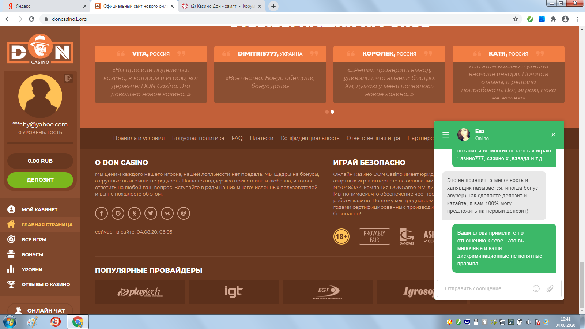The image size is (585, 329).
Task: Open the Odnoklassniki social link
Action: tap(134, 213)
